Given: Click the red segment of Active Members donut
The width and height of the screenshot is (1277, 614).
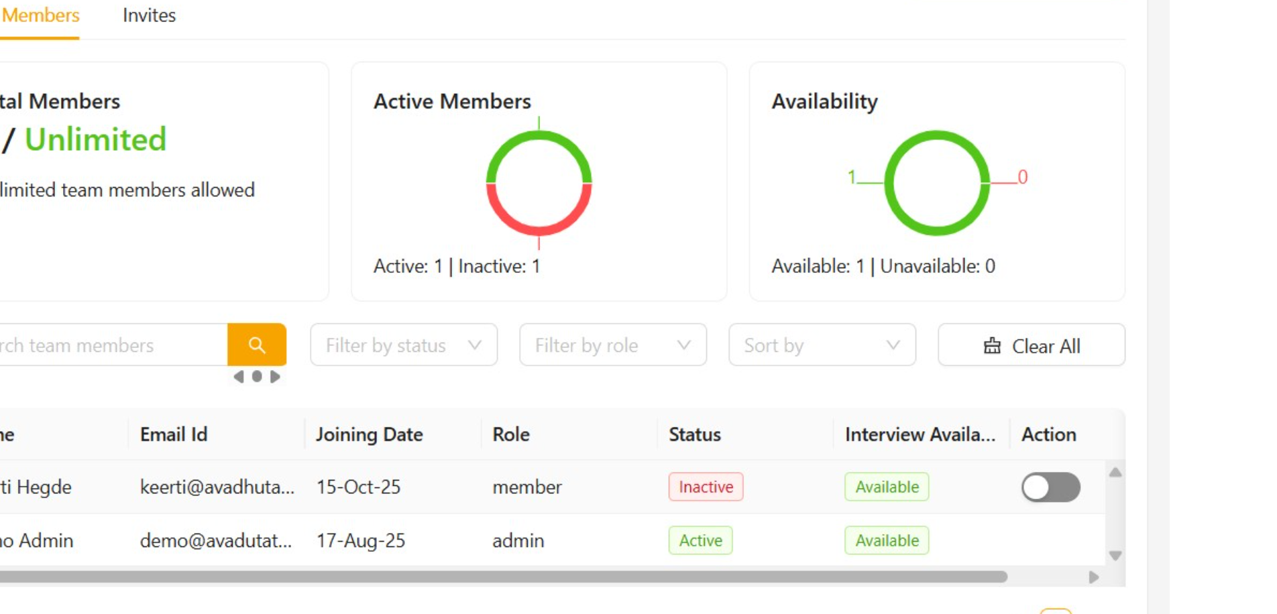Looking at the screenshot, I should (539, 228).
